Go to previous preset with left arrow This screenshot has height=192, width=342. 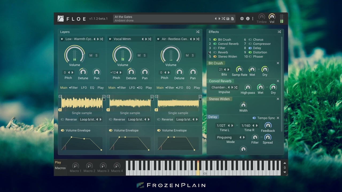click(216, 19)
